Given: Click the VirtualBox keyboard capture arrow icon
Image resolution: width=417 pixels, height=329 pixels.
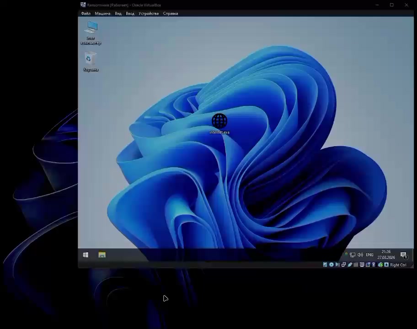Looking at the screenshot, I should tap(386, 265).
